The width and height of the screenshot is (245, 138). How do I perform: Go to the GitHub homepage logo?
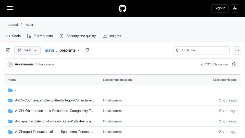coord(122,8)
